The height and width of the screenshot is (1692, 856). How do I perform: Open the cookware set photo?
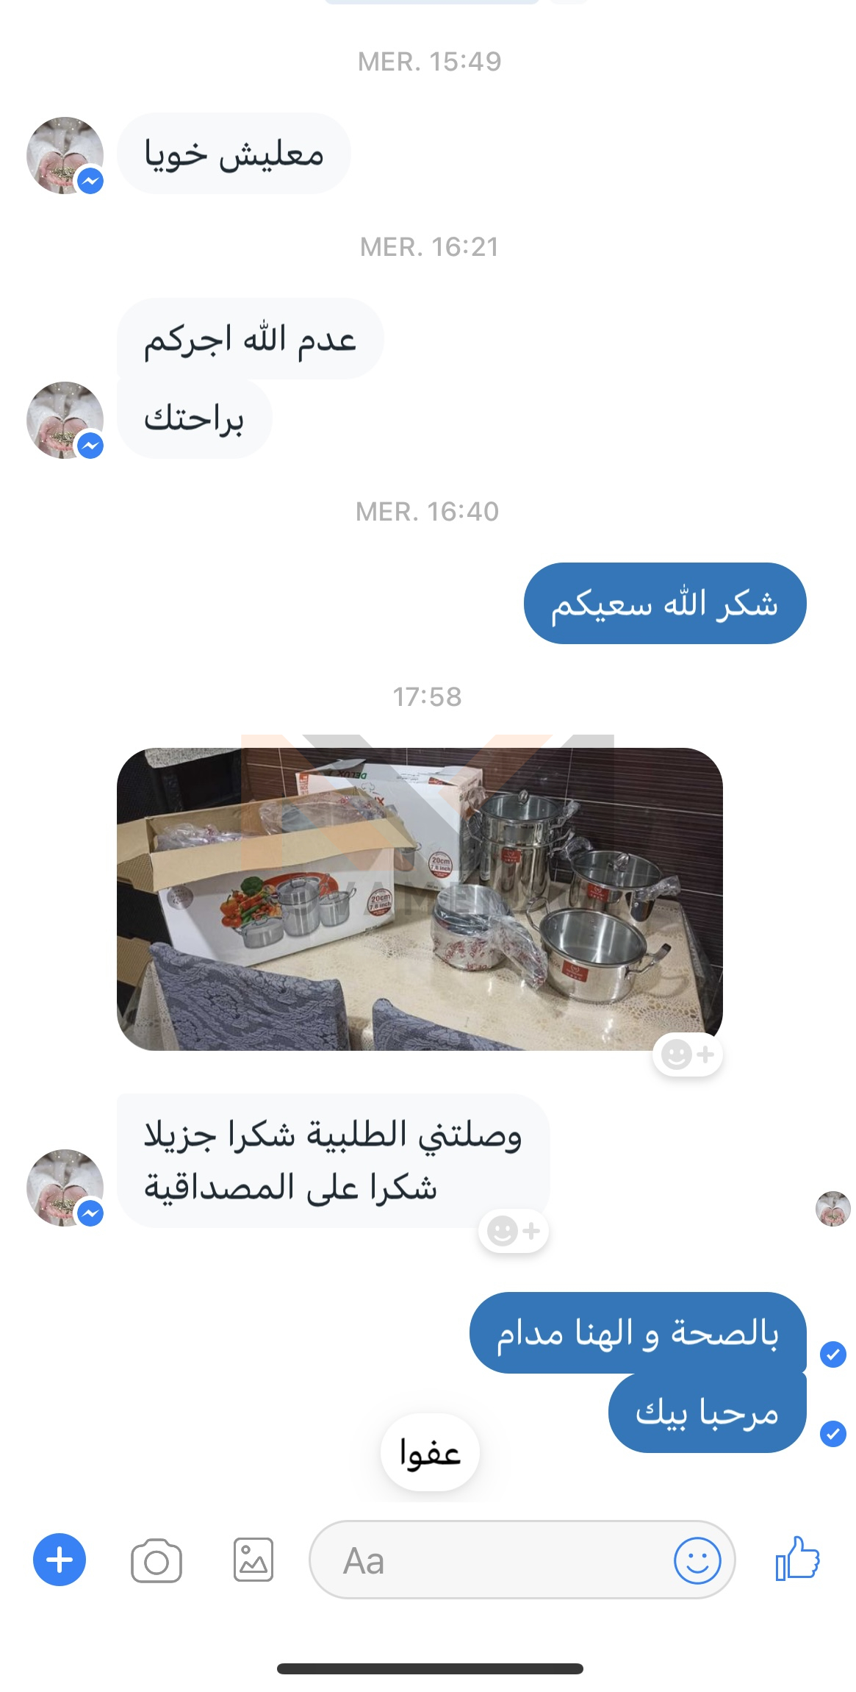click(x=420, y=899)
